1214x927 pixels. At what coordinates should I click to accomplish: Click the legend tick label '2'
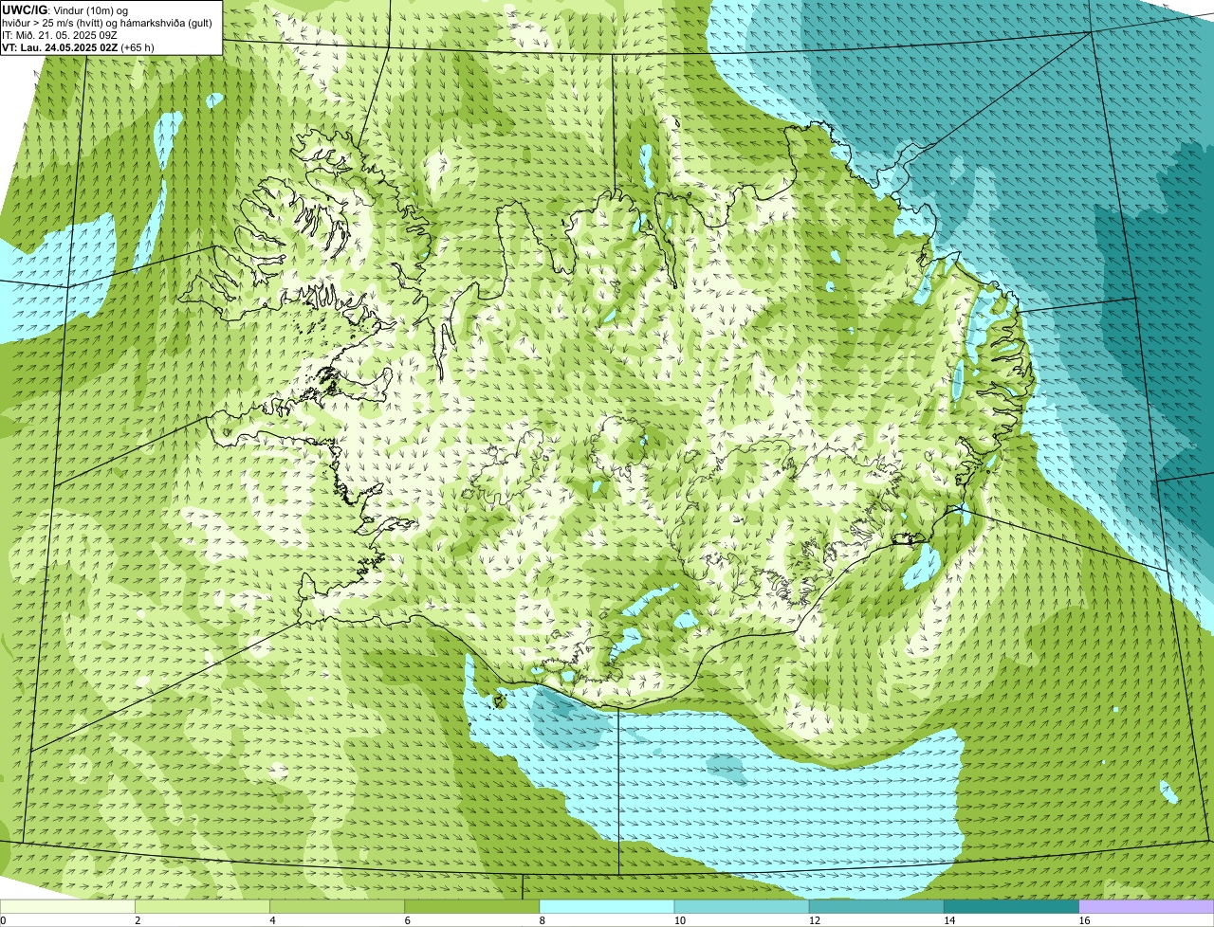tap(138, 920)
